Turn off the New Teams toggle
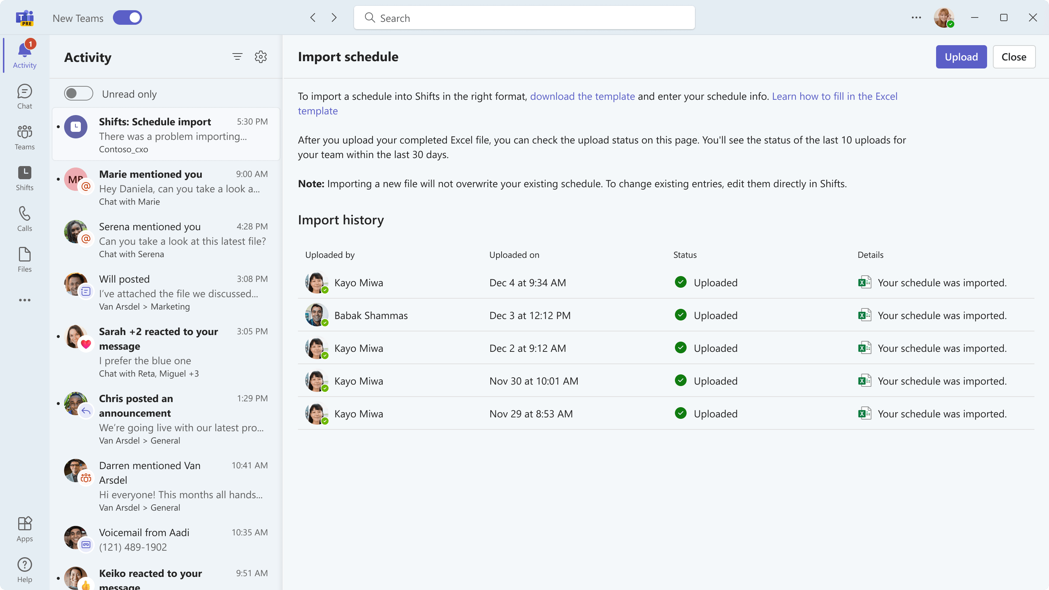1049x590 pixels. (127, 18)
